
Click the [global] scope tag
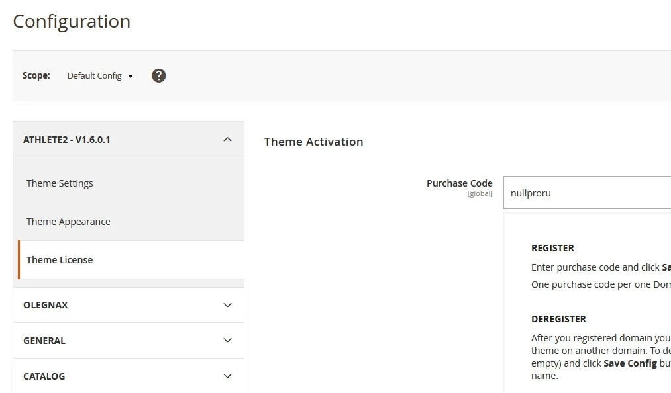pyautogui.click(x=480, y=193)
